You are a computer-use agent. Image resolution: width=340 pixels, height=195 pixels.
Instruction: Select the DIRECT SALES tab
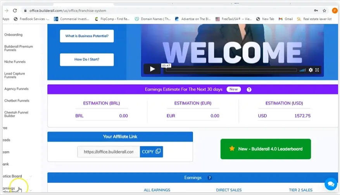click(x=229, y=190)
